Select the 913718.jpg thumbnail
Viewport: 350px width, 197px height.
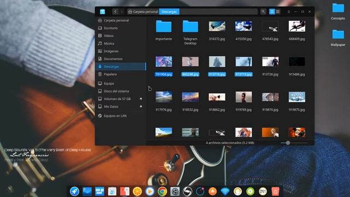tap(217, 61)
